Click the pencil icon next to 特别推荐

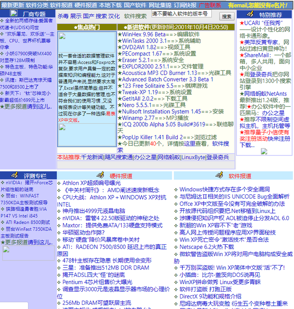250,14
